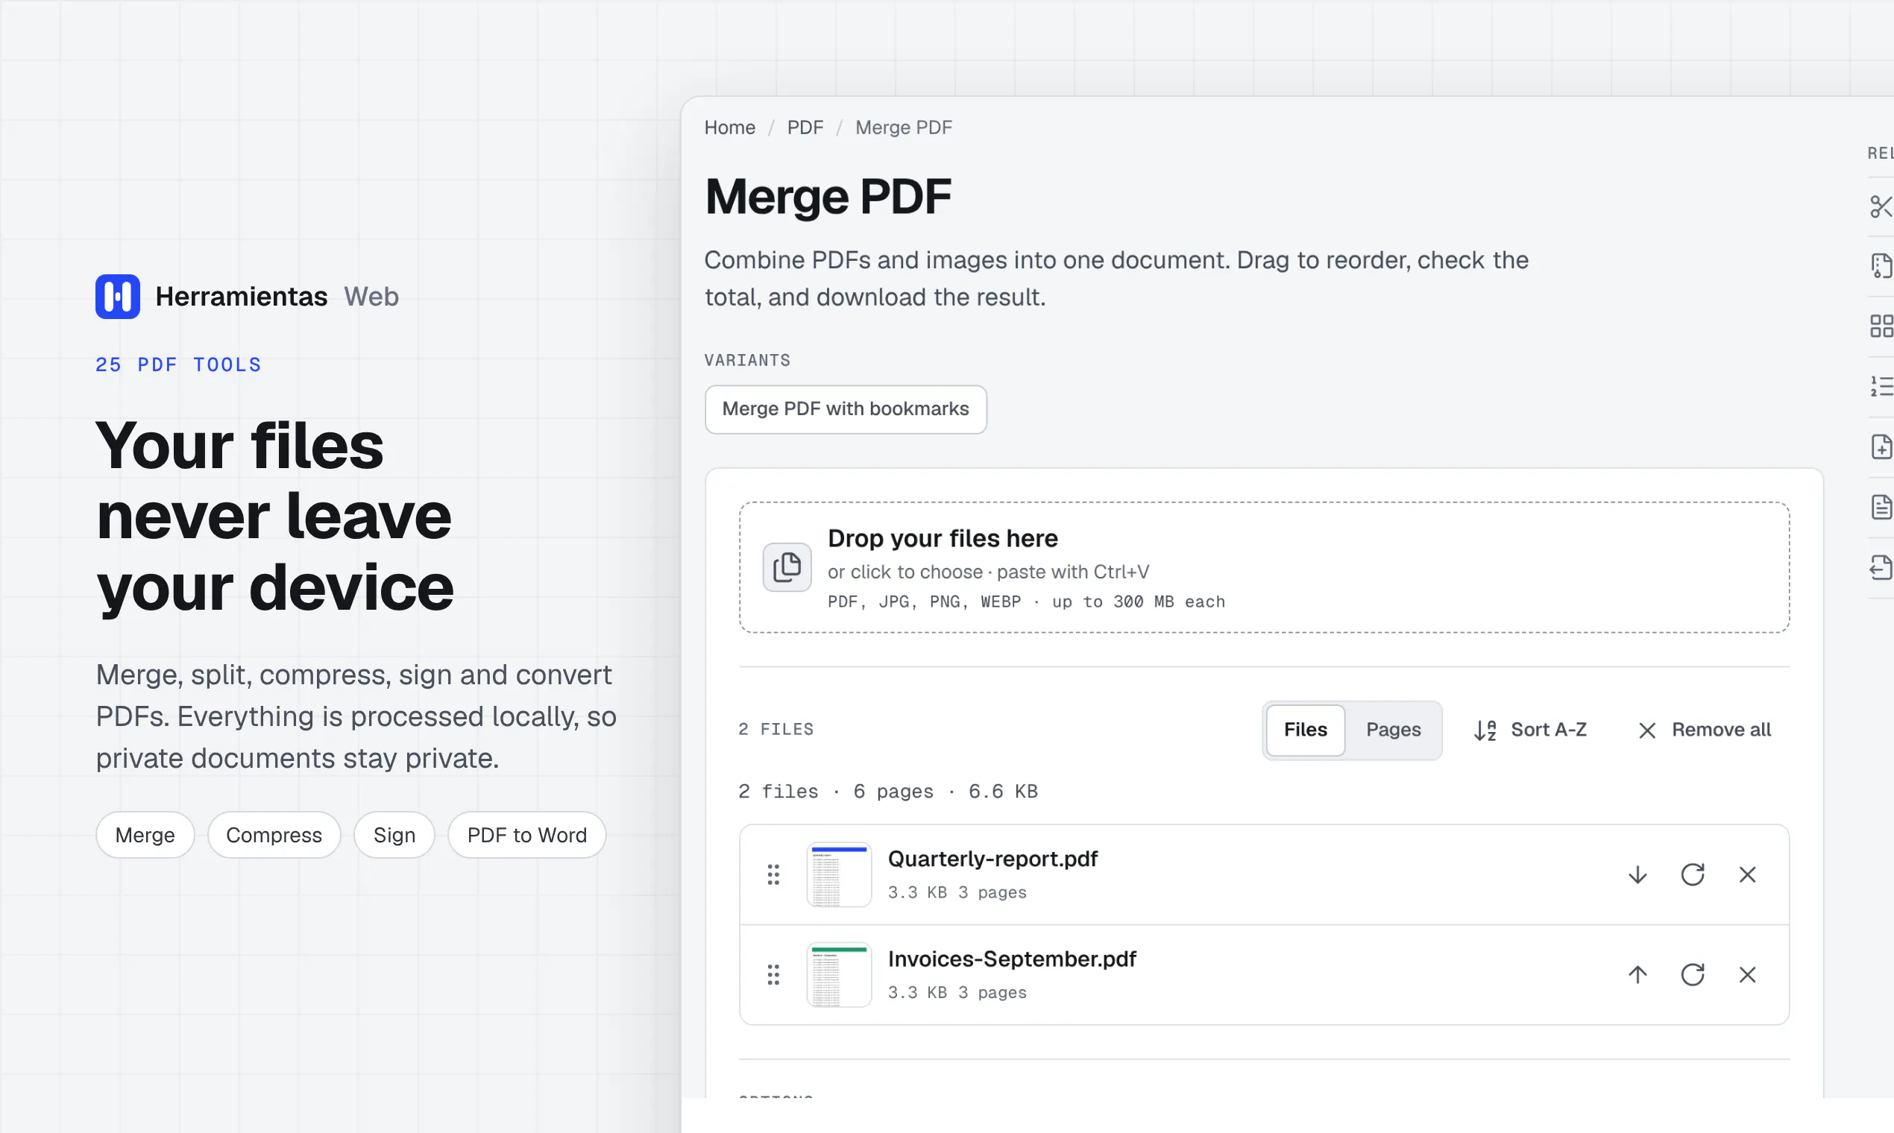Click the Merge pill tag
Image resolution: width=1894 pixels, height=1133 pixels.
point(145,835)
